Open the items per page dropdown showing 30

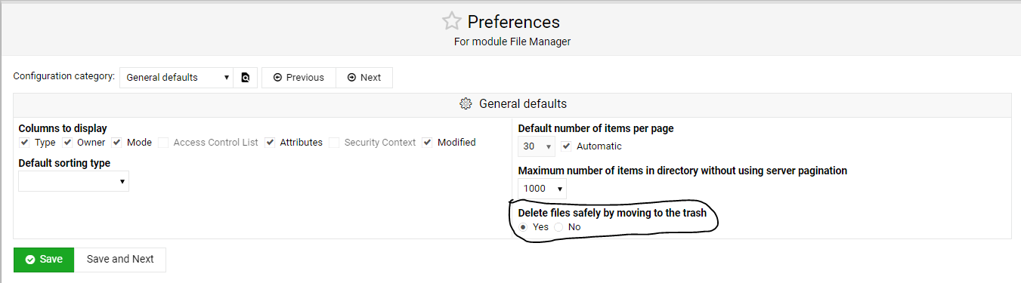coord(537,146)
